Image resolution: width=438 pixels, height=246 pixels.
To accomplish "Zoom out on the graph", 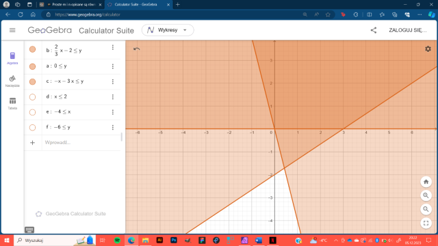I will pyautogui.click(x=426, y=209).
